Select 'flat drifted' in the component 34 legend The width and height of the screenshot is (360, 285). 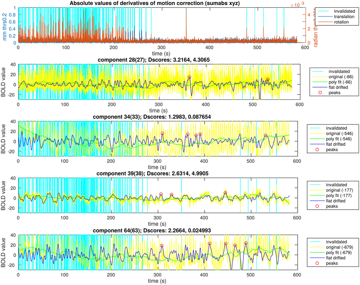click(336, 144)
